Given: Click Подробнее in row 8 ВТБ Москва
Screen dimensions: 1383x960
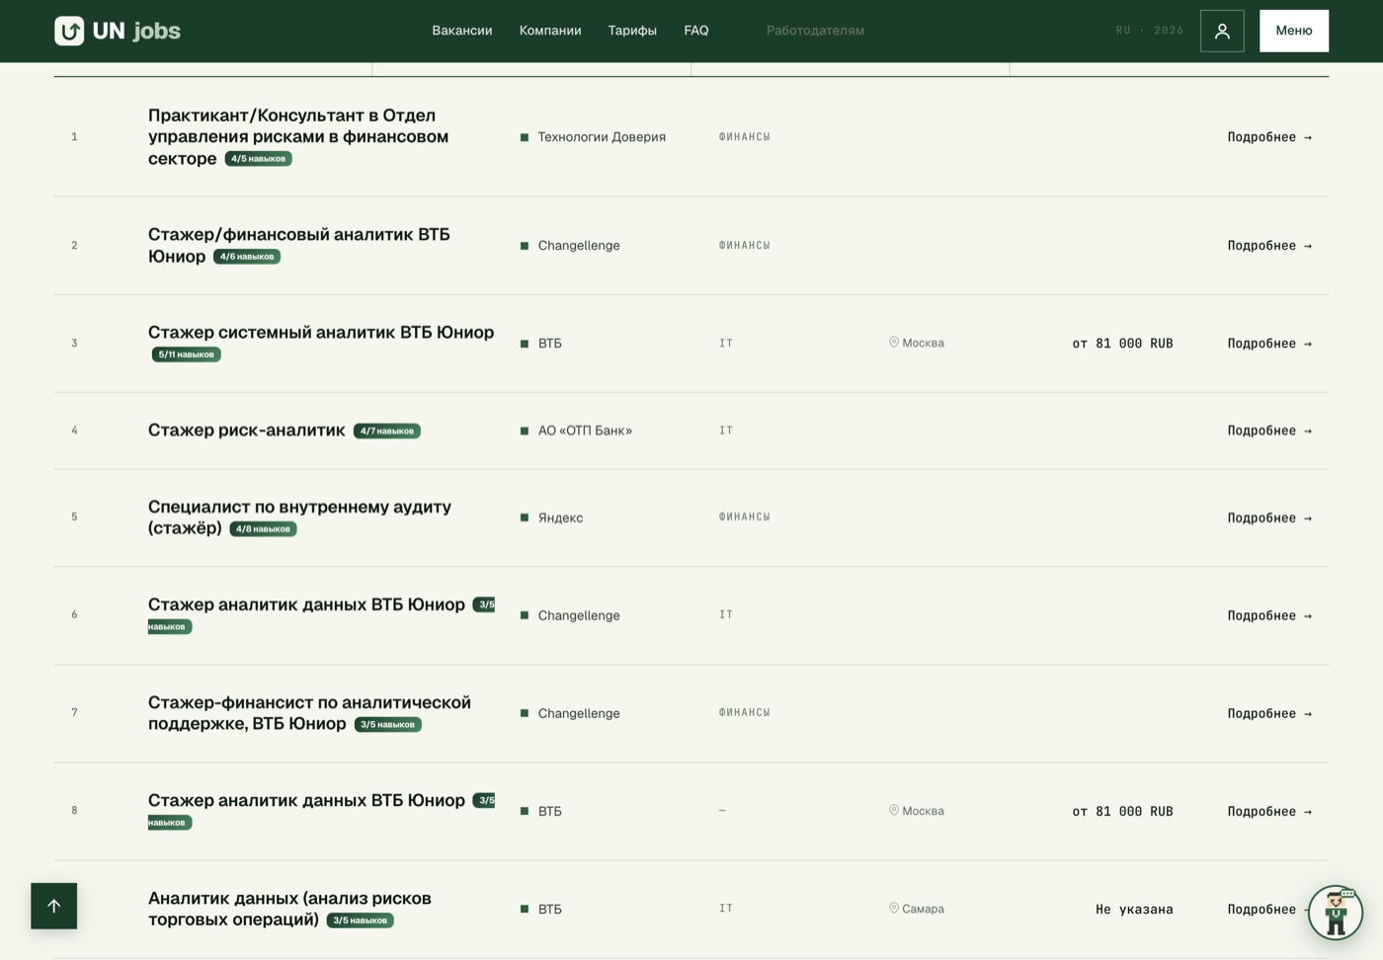Looking at the screenshot, I should (1269, 811).
